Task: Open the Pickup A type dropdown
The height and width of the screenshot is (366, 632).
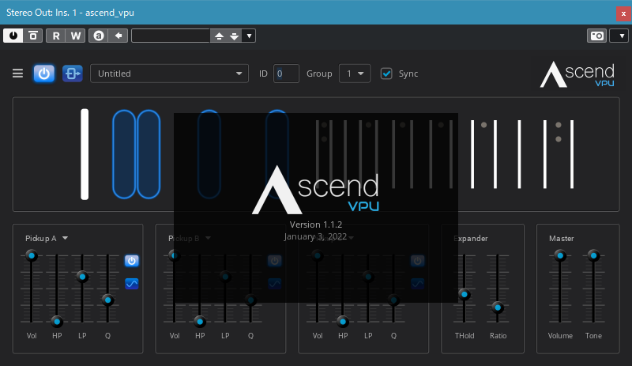Action: point(47,239)
